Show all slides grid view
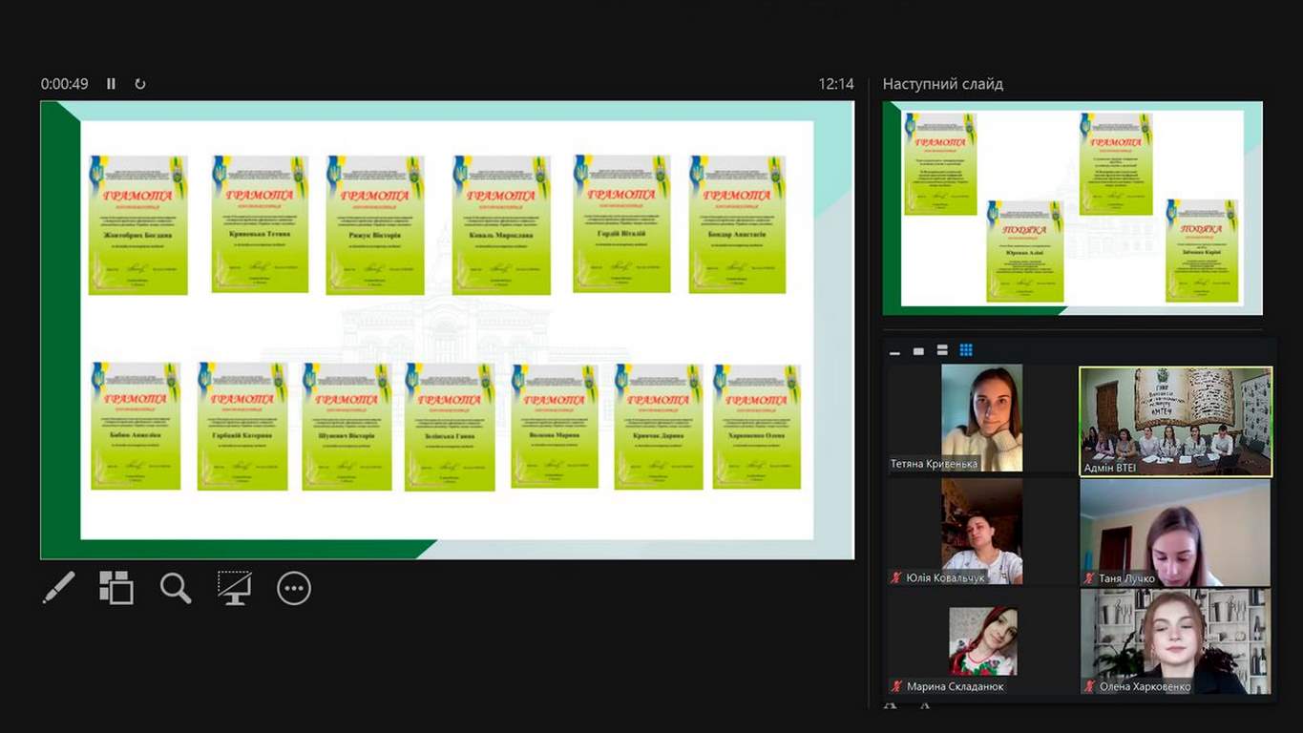The image size is (1303, 733). click(116, 588)
